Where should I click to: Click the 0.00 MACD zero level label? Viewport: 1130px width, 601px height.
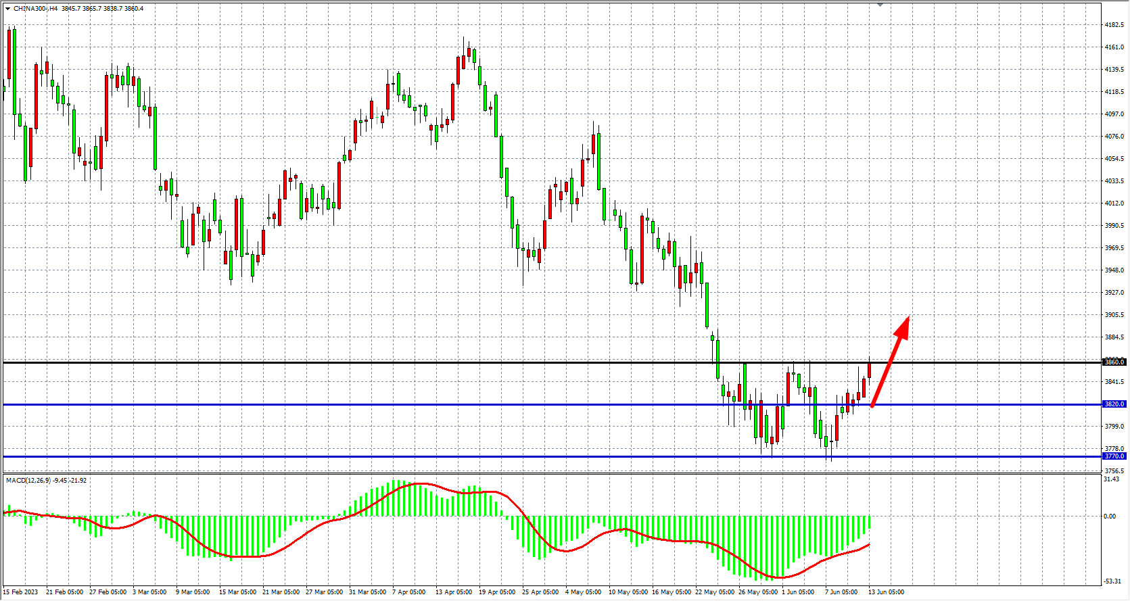click(1110, 516)
